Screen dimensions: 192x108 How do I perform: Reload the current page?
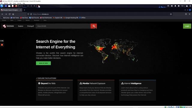(x=10, y=14)
